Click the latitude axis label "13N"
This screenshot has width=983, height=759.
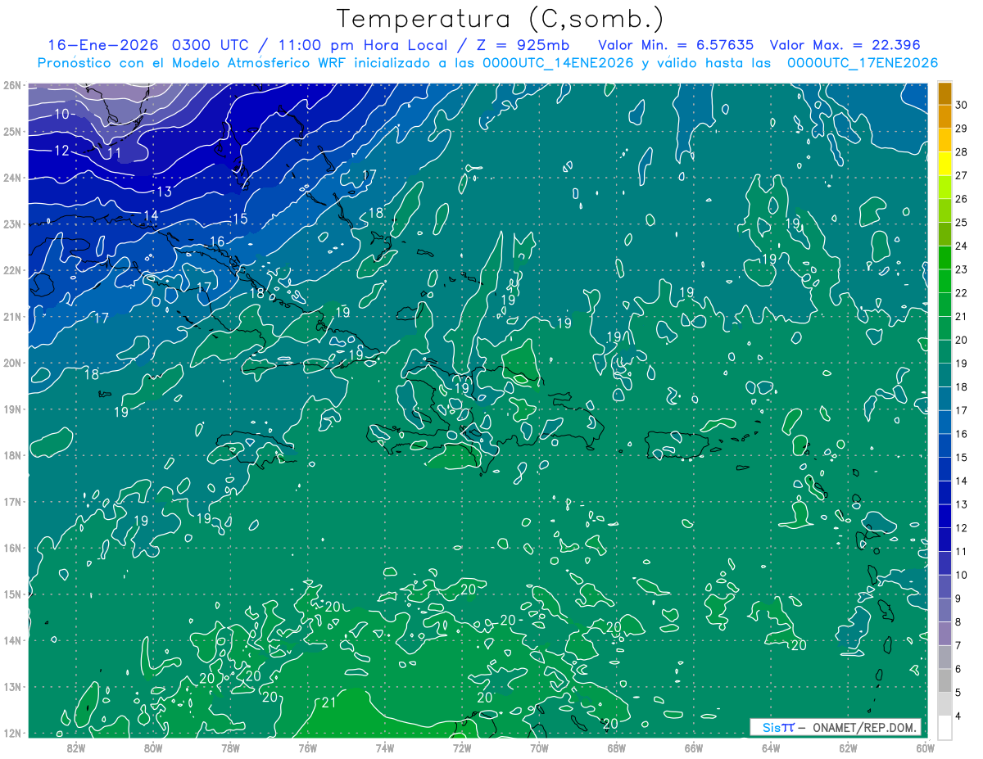click(11, 686)
